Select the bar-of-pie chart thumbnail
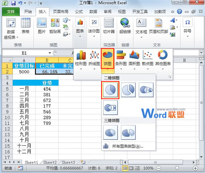This screenshot has width=205, height=173. 110,108
